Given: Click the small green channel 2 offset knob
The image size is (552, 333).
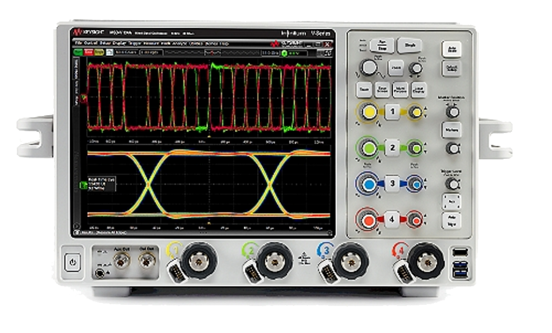Looking at the screenshot, I should 415,148.
